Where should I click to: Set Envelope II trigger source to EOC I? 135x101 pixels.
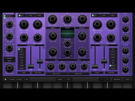pyautogui.click(x=113, y=52)
